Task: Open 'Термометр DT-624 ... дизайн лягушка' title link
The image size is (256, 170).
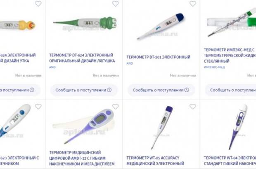Action: (x=82, y=58)
